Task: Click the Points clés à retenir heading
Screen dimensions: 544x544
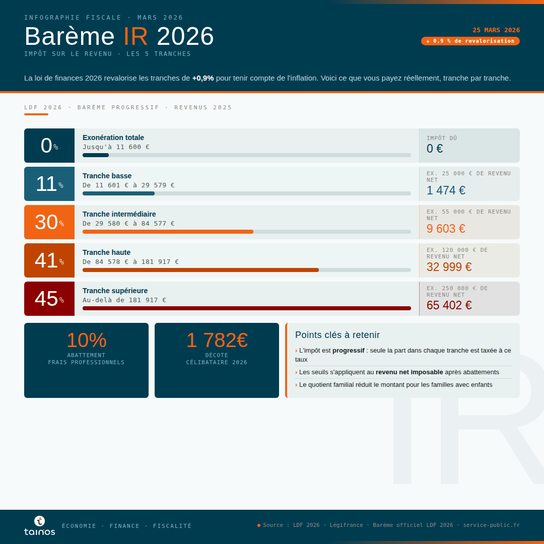Action: (x=337, y=335)
